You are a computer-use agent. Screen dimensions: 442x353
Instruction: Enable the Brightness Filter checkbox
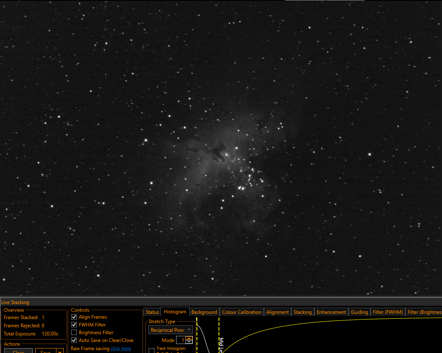coord(74,333)
